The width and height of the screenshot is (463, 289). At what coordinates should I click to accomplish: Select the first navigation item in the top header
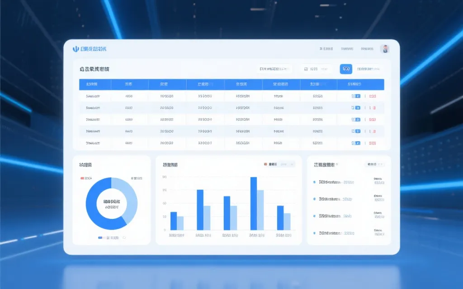(x=326, y=49)
